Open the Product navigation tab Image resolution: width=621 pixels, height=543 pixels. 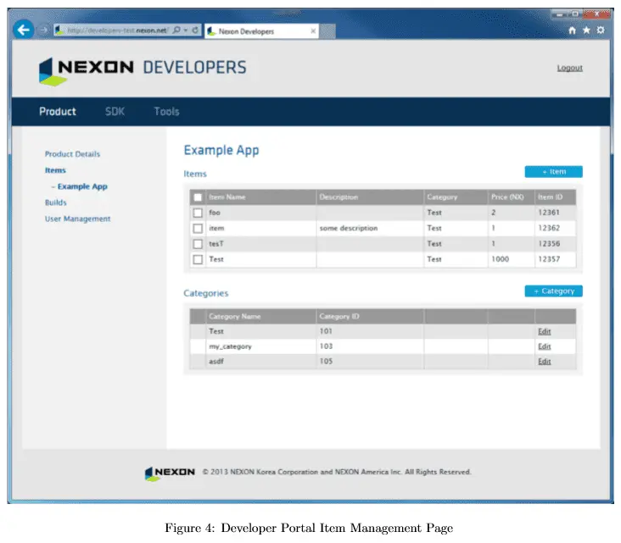coord(58,112)
